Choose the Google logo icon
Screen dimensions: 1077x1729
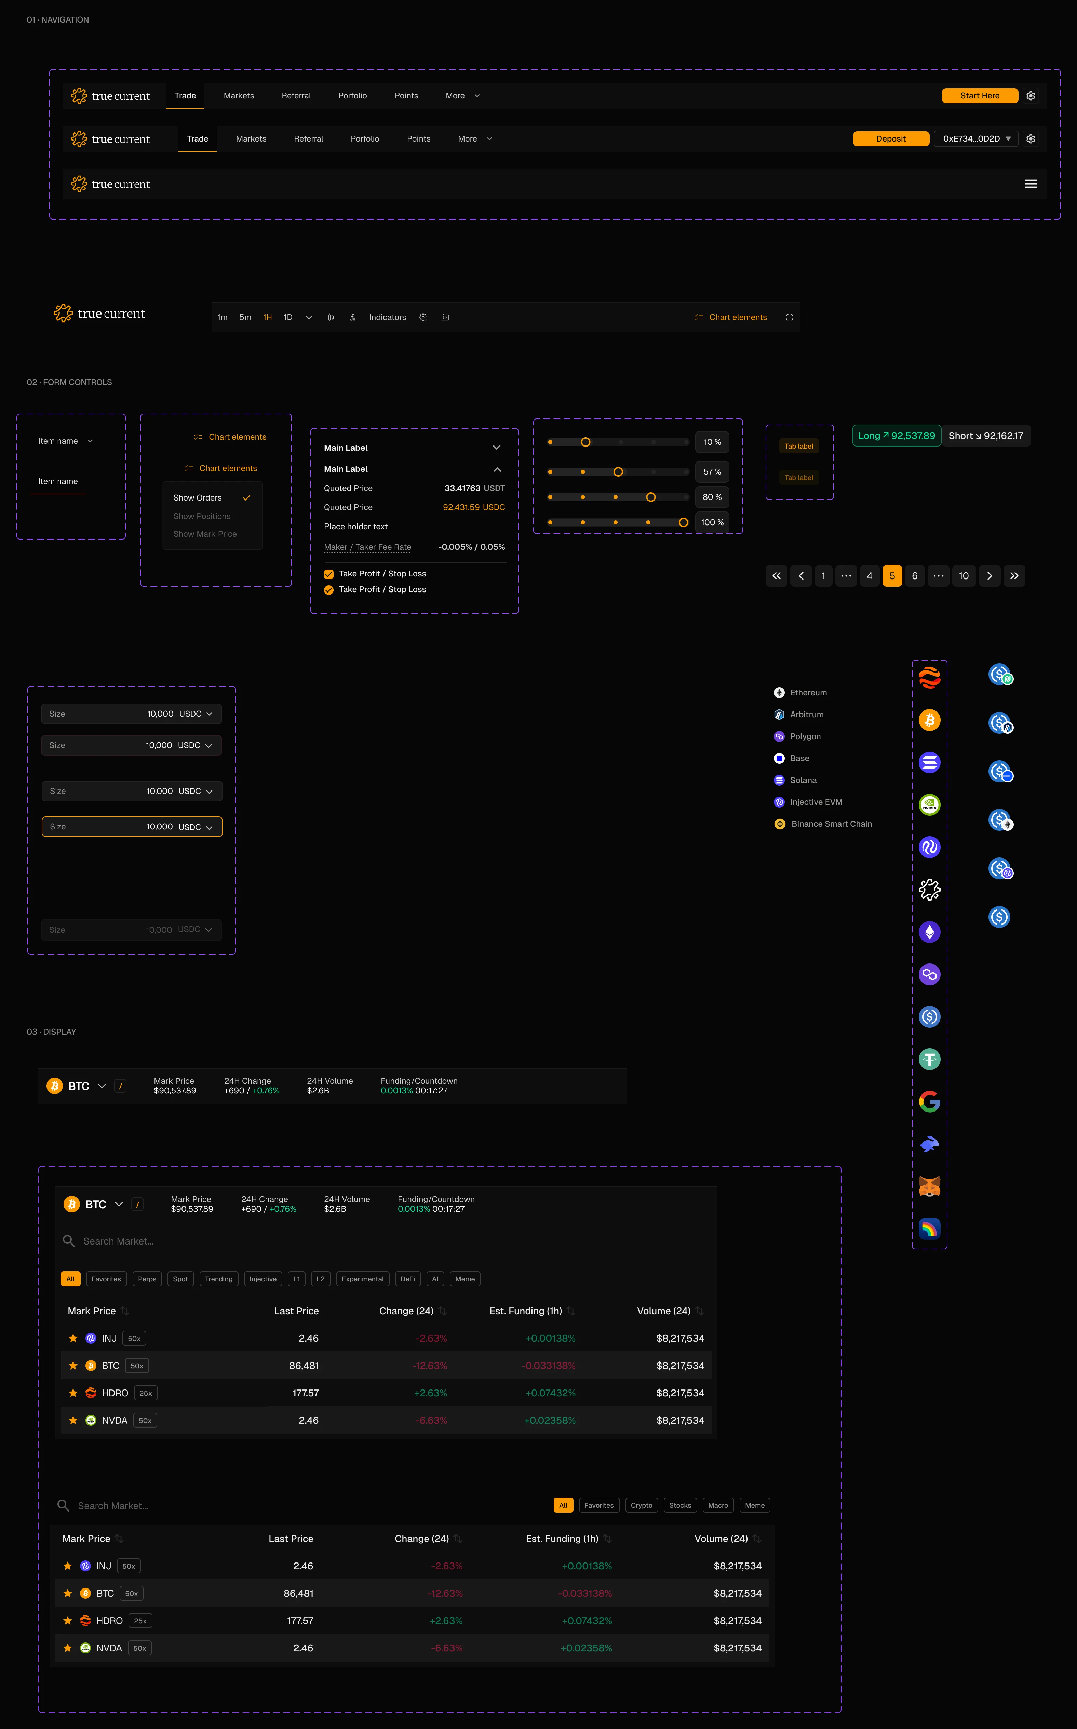(930, 1101)
